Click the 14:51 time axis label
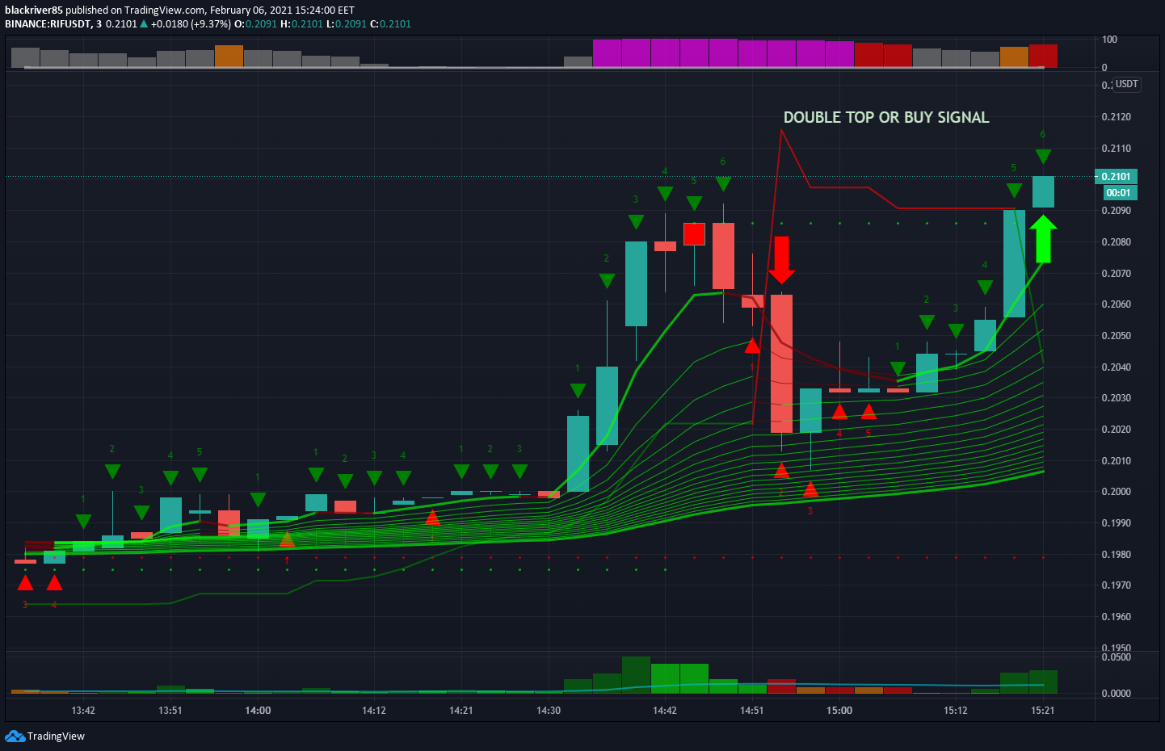 coord(752,711)
